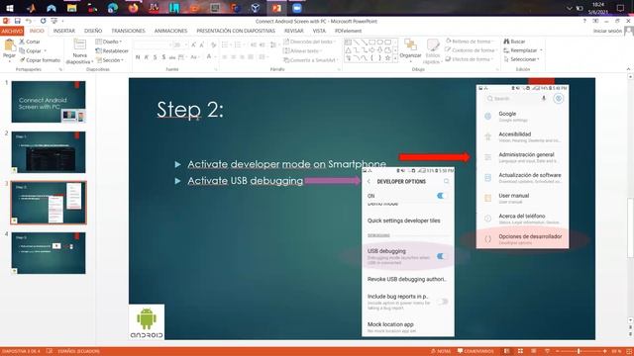The image size is (634, 356).
Task: Select slide 1 thumbnail
Action: [49, 102]
